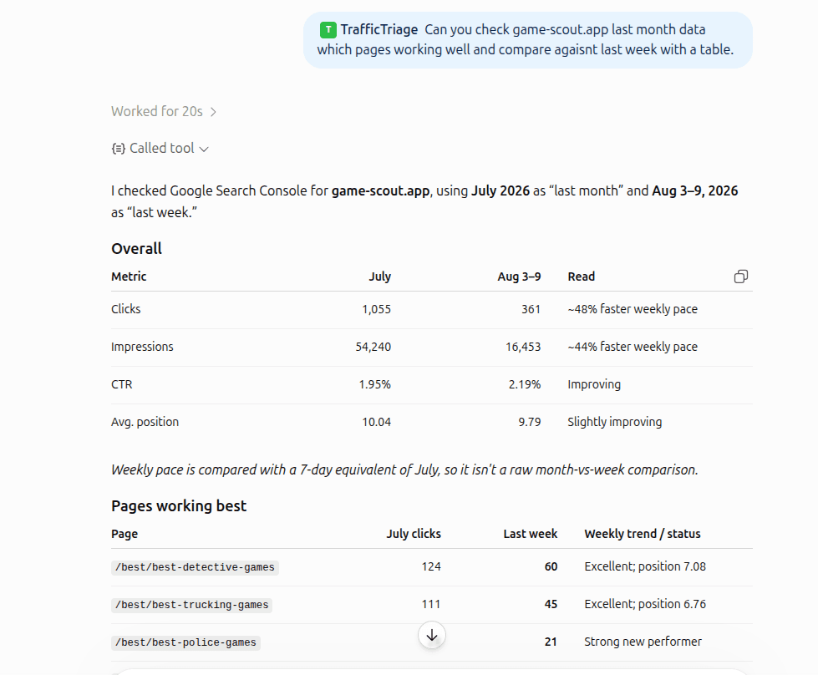Click the Overall heading
The height and width of the screenshot is (675, 818).
pos(137,248)
